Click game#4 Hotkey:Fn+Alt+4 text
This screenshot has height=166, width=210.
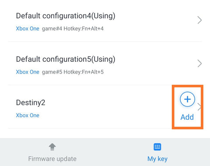pyautogui.click(x=73, y=28)
